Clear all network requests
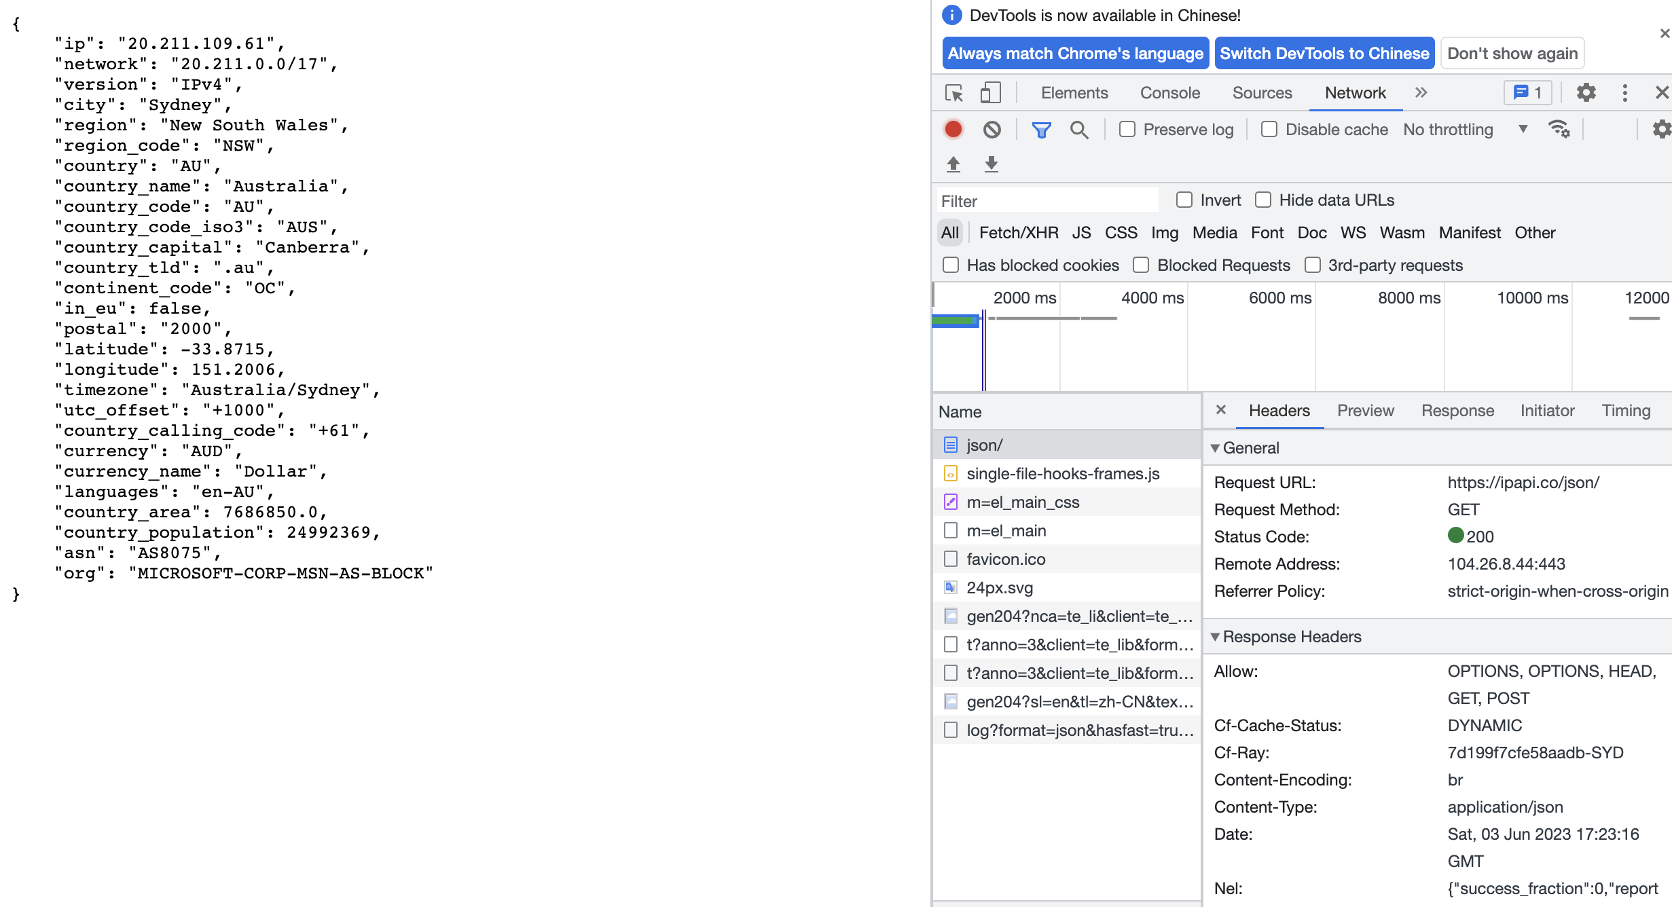1672x907 pixels. point(992,129)
